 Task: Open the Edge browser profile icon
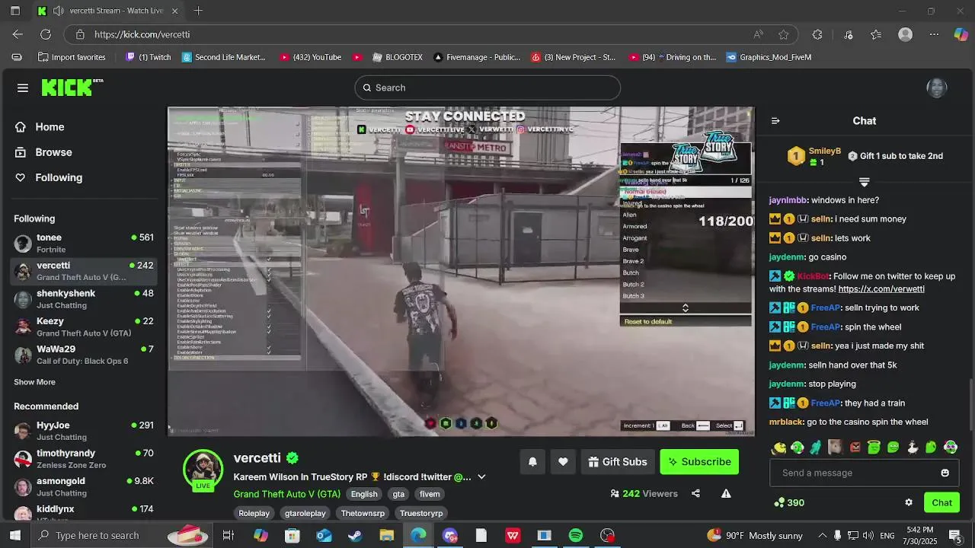pyautogui.click(x=905, y=34)
